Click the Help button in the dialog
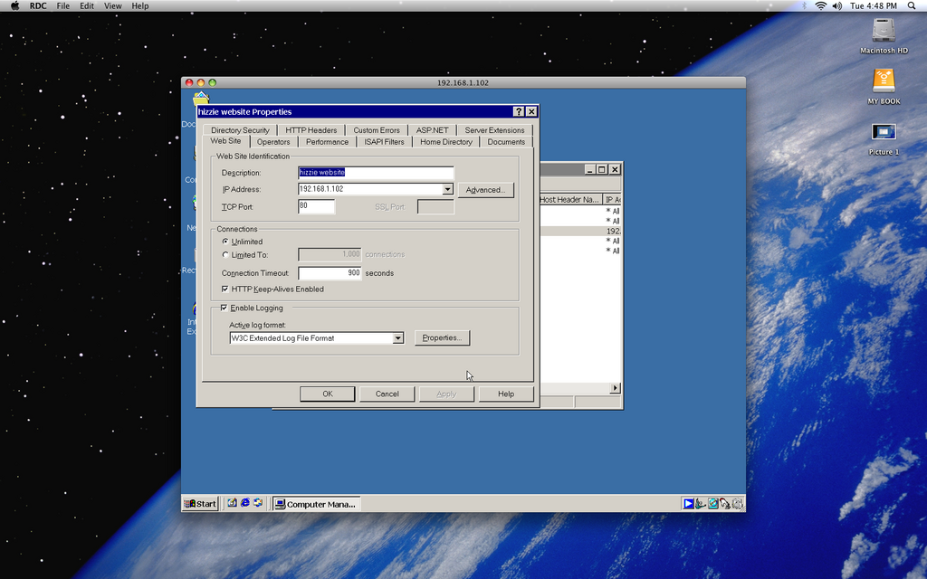927x579 pixels. point(506,394)
